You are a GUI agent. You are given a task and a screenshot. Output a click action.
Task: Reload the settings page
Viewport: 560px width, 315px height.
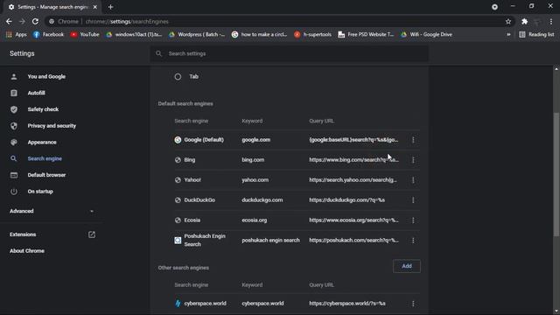35,21
